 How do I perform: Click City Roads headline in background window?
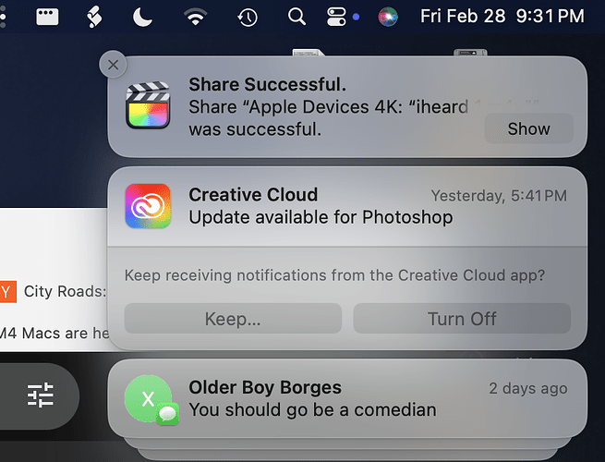[65, 291]
